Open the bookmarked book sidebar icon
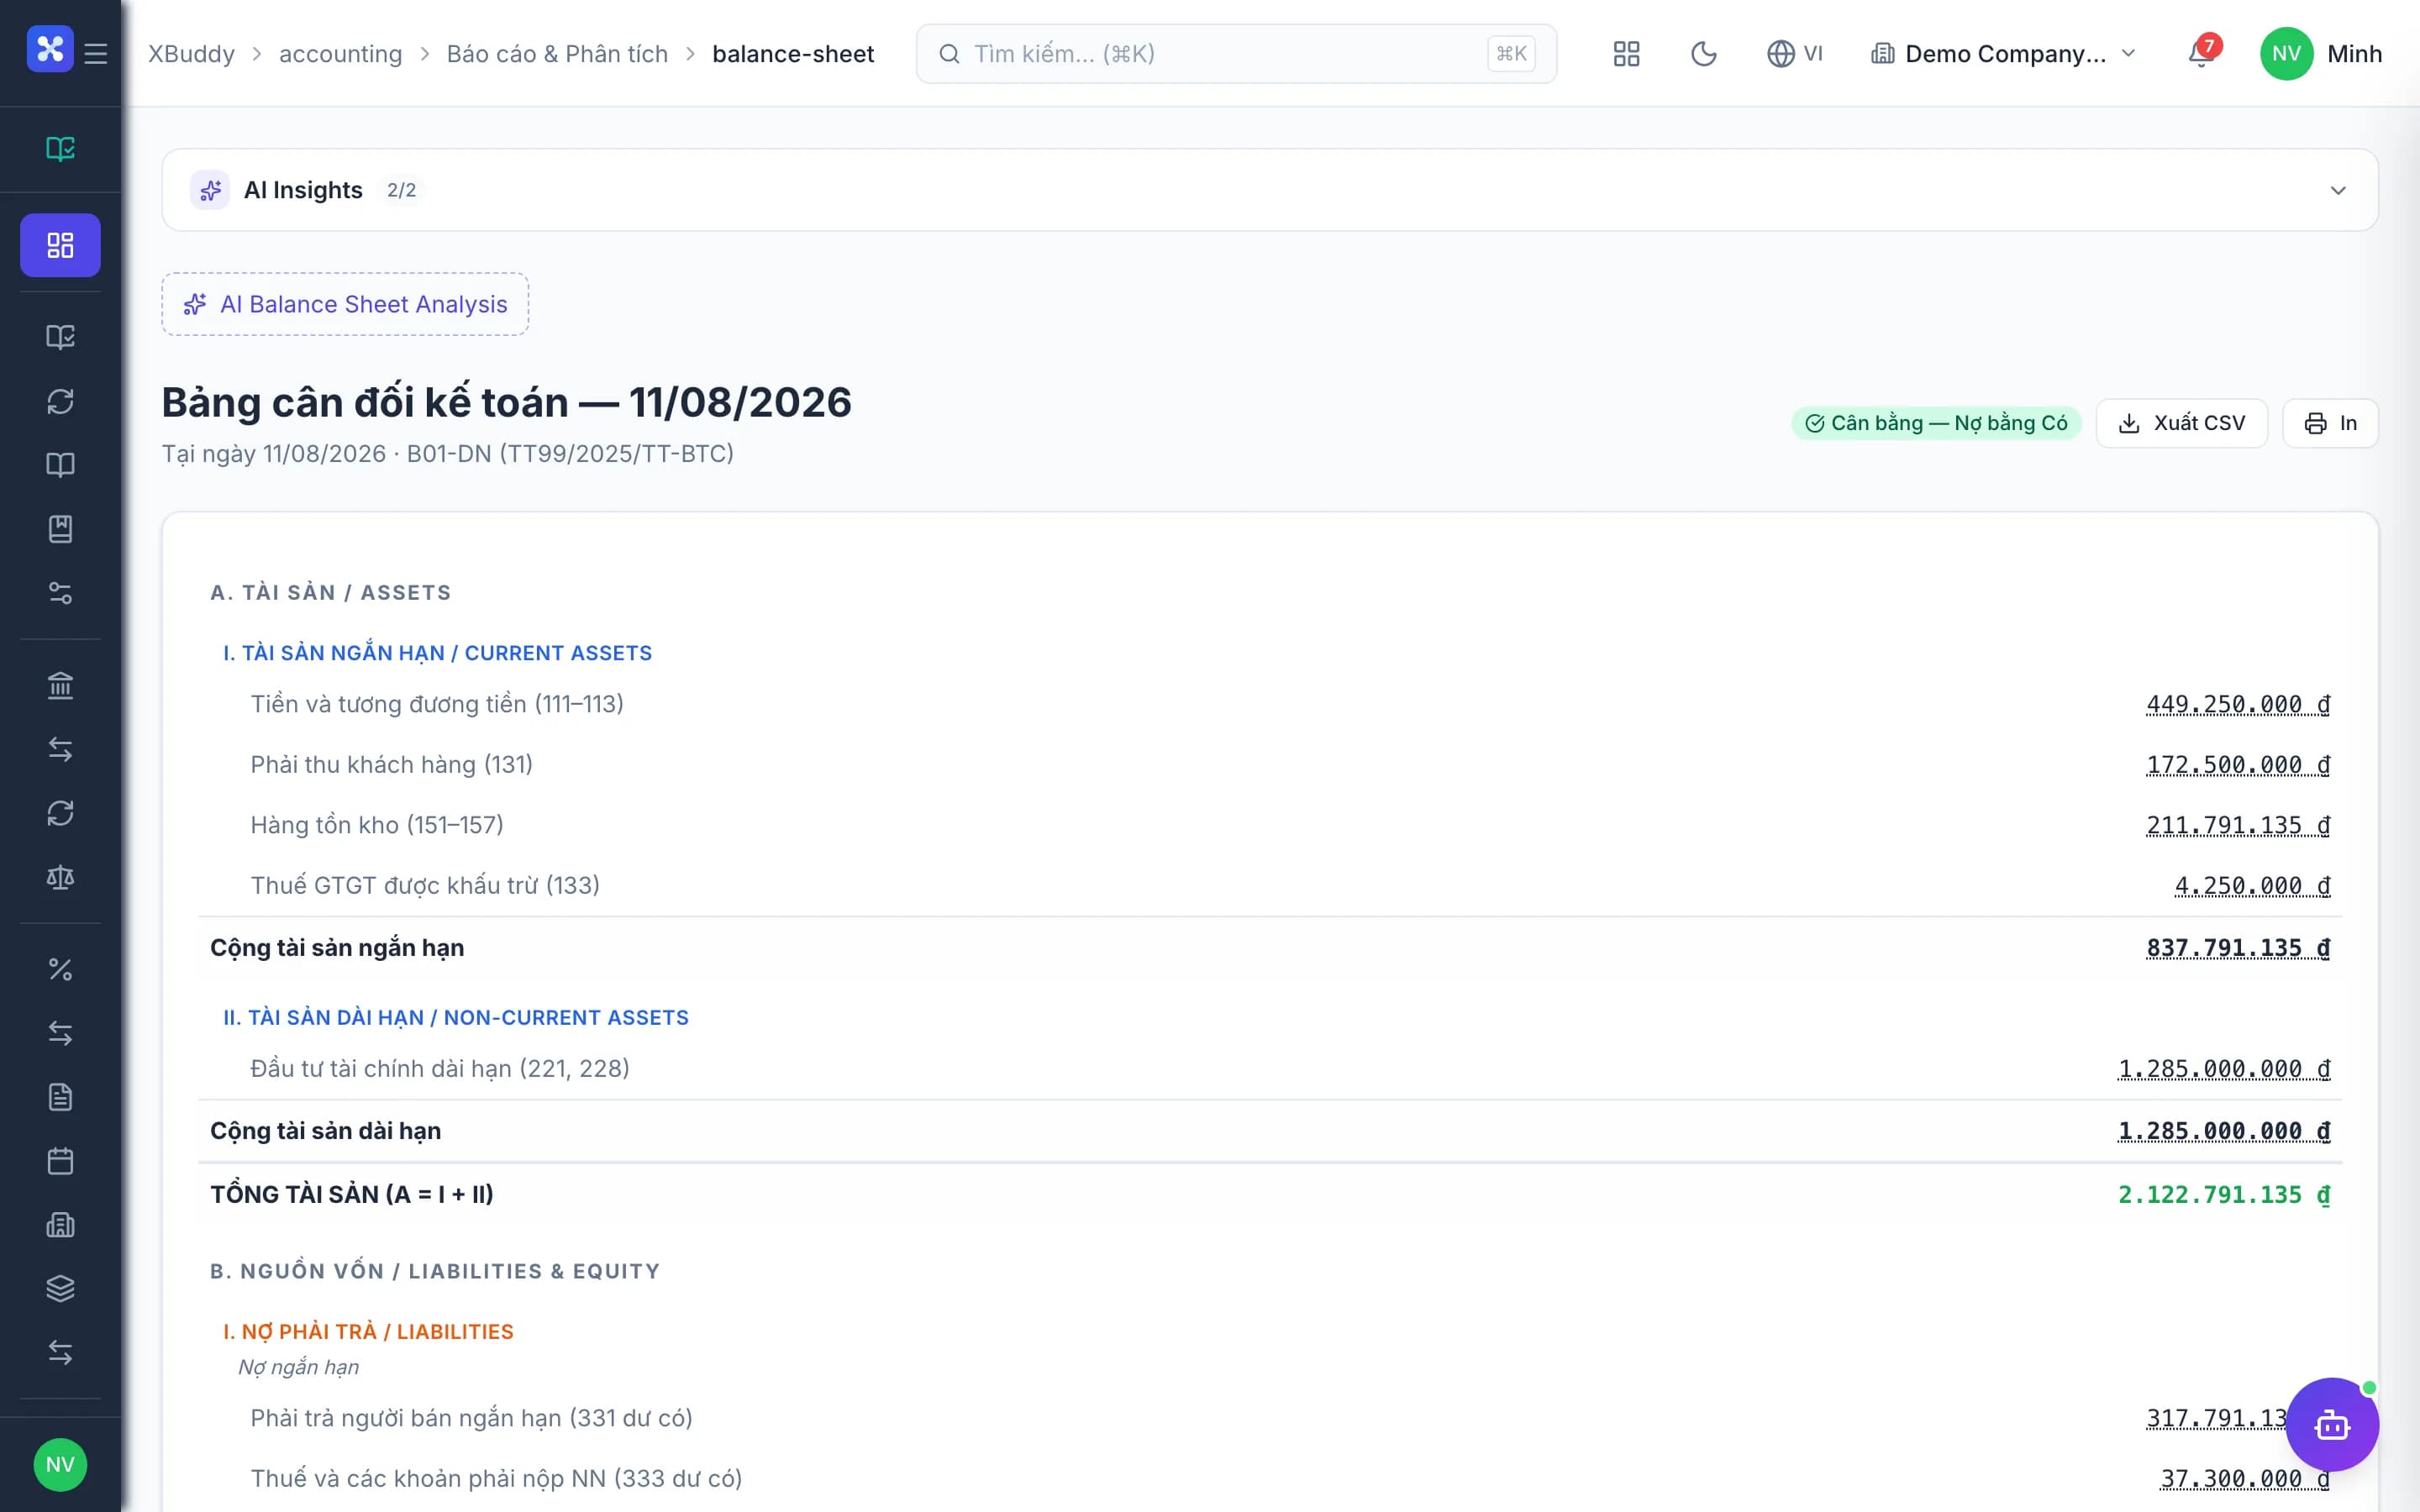 click(60, 529)
